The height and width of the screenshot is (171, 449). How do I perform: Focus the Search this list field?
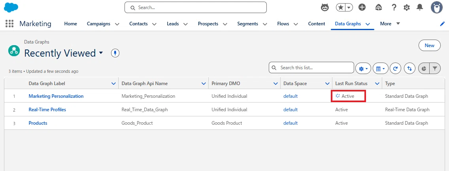coord(311,68)
